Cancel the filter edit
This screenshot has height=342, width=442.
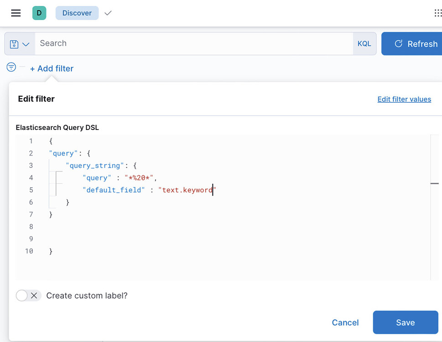(x=345, y=322)
